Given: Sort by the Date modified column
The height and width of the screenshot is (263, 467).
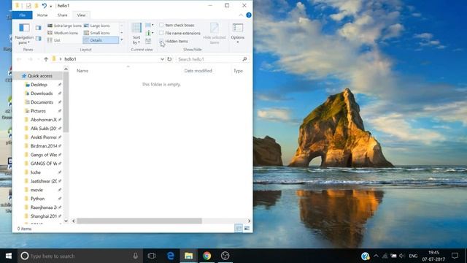Looking at the screenshot, I should tap(198, 71).
